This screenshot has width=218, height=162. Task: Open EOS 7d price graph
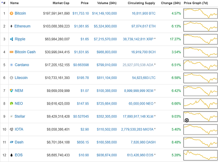[x=200, y=155]
